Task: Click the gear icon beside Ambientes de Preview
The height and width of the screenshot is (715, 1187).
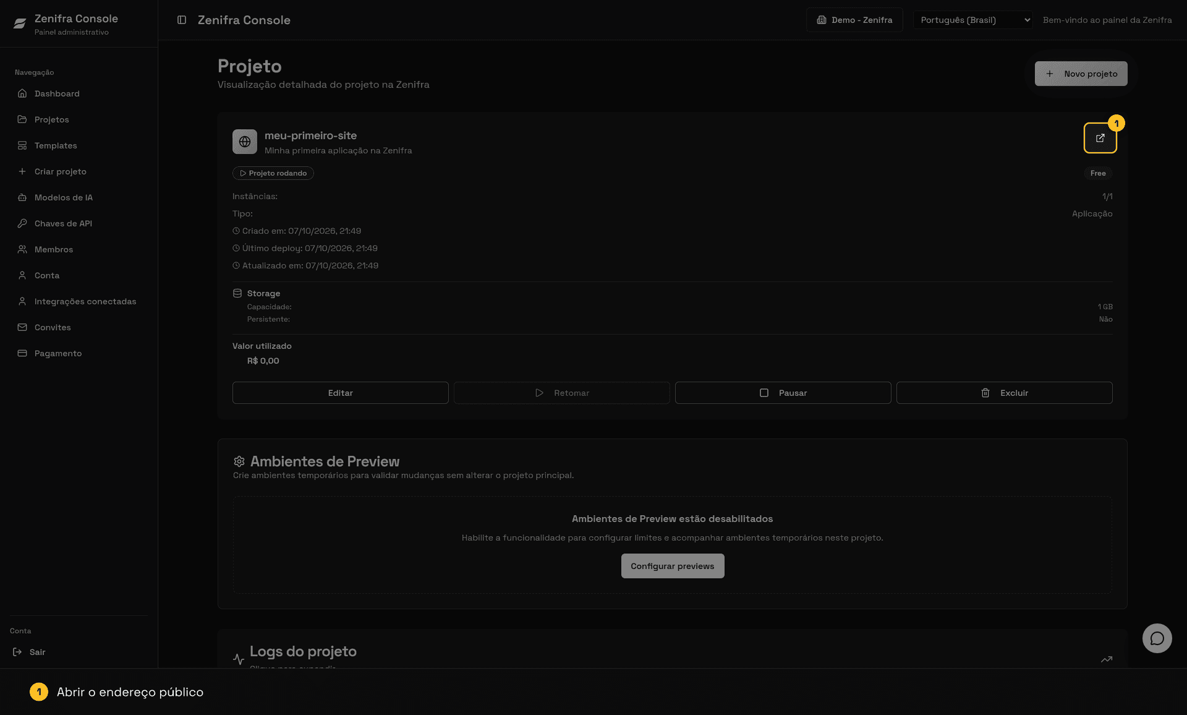Action: click(x=239, y=461)
